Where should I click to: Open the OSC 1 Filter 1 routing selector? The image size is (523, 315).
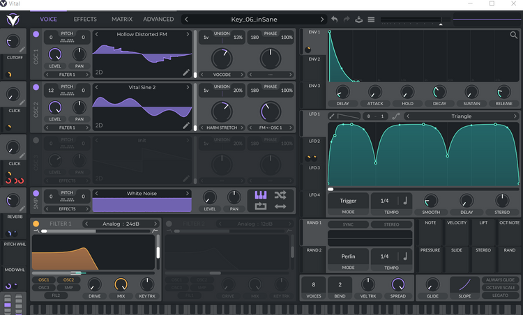coord(67,75)
